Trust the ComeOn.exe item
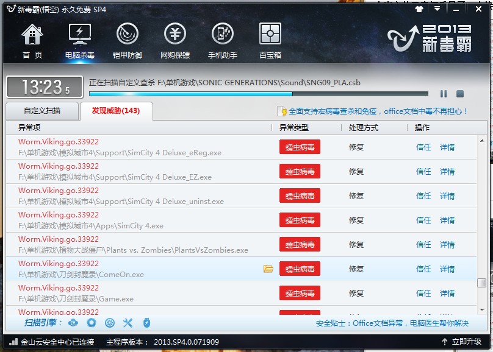 [x=423, y=269]
